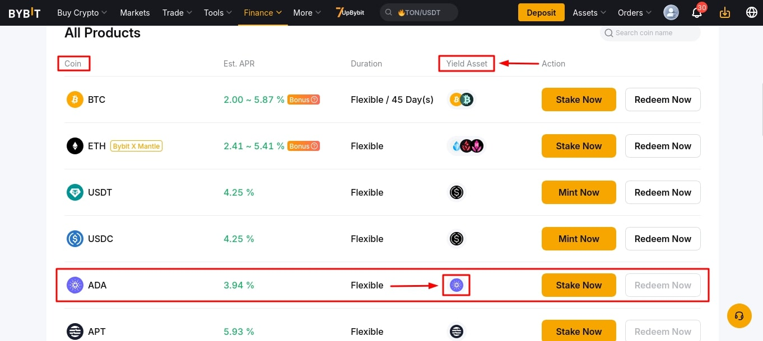Click Stake Now for BTC
This screenshot has width=763, height=341.
coord(579,100)
